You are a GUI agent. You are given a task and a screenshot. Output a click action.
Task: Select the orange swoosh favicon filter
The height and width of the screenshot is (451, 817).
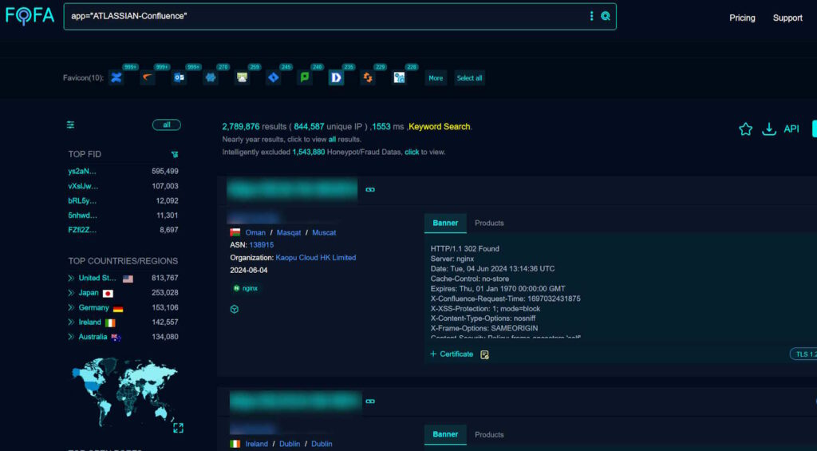pyautogui.click(x=148, y=77)
